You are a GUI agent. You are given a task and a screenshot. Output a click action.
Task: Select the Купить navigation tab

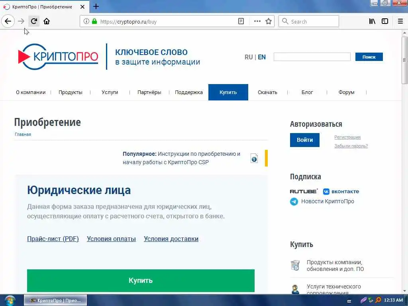(x=228, y=92)
